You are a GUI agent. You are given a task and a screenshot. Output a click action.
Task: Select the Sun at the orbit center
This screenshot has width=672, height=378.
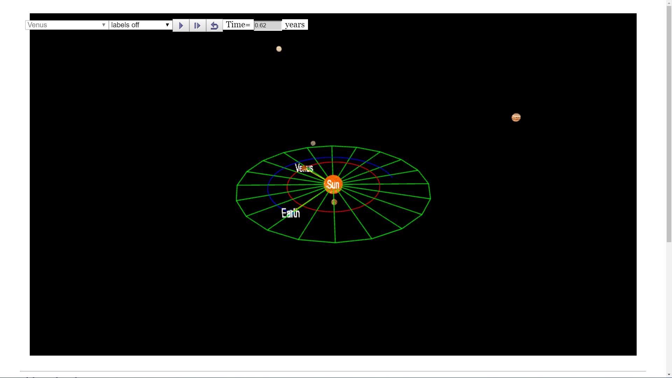point(333,184)
